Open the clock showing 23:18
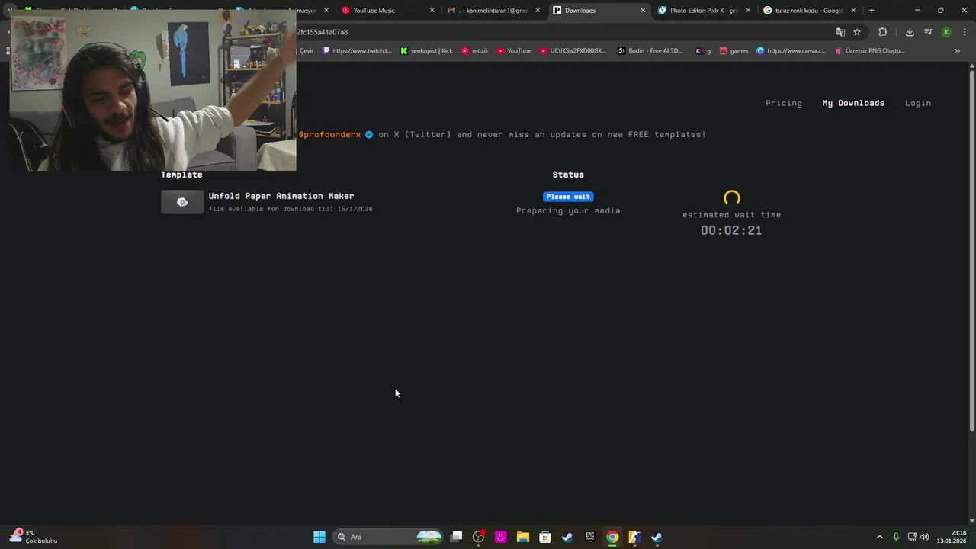This screenshot has height=549, width=976. [952, 537]
